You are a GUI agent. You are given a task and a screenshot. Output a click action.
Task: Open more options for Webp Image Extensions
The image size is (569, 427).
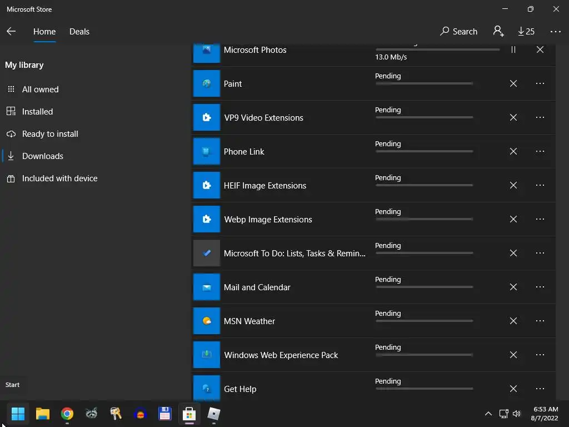(x=540, y=219)
